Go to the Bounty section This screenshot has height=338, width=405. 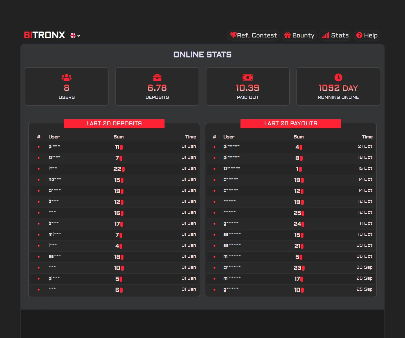coord(299,35)
